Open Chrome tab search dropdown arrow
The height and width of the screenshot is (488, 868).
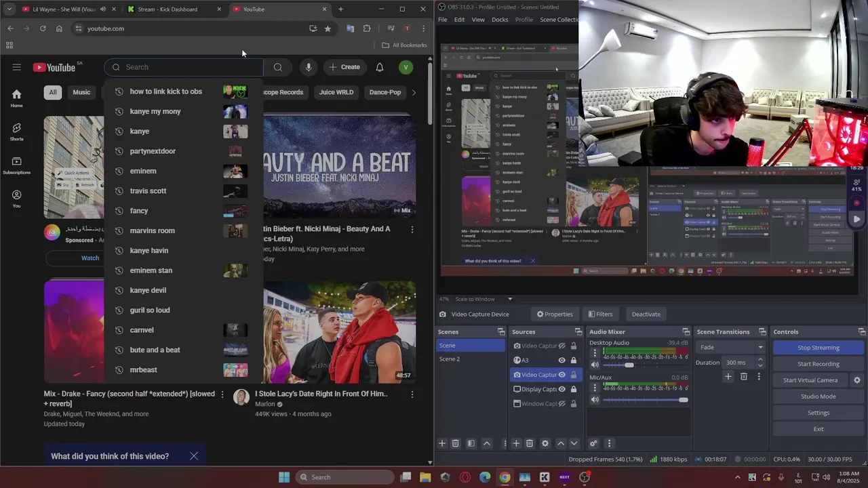click(x=9, y=9)
